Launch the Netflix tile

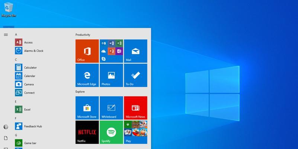click(x=87, y=132)
